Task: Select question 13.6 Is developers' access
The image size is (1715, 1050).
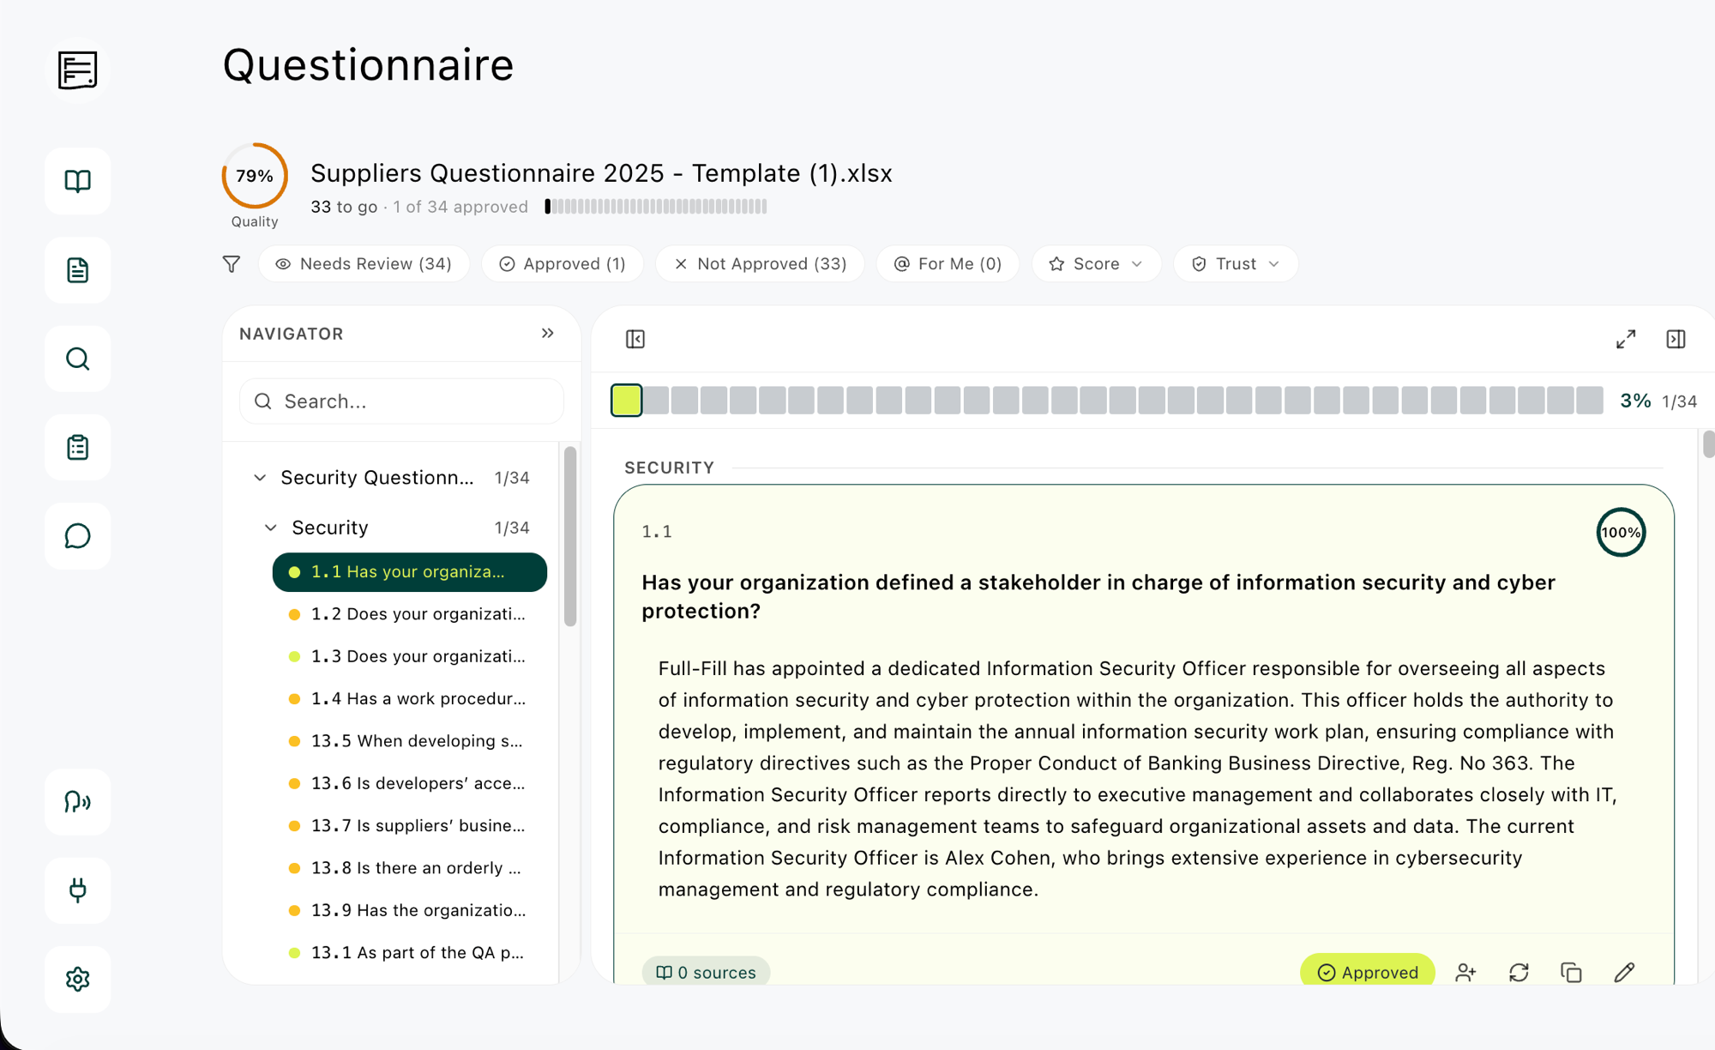Action: click(x=410, y=783)
